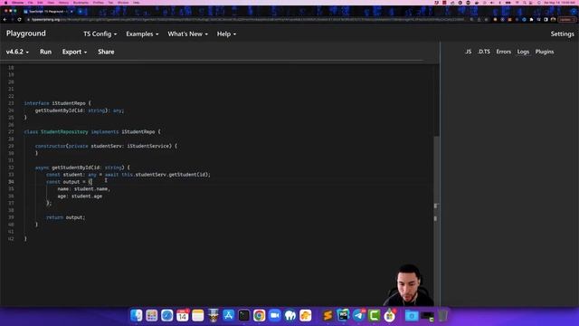Launch Safari from the dock
This screenshot has width=579, height=326.
tap(166, 315)
